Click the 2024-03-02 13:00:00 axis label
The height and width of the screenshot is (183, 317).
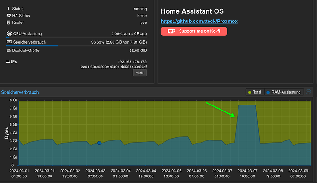click(70, 173)
